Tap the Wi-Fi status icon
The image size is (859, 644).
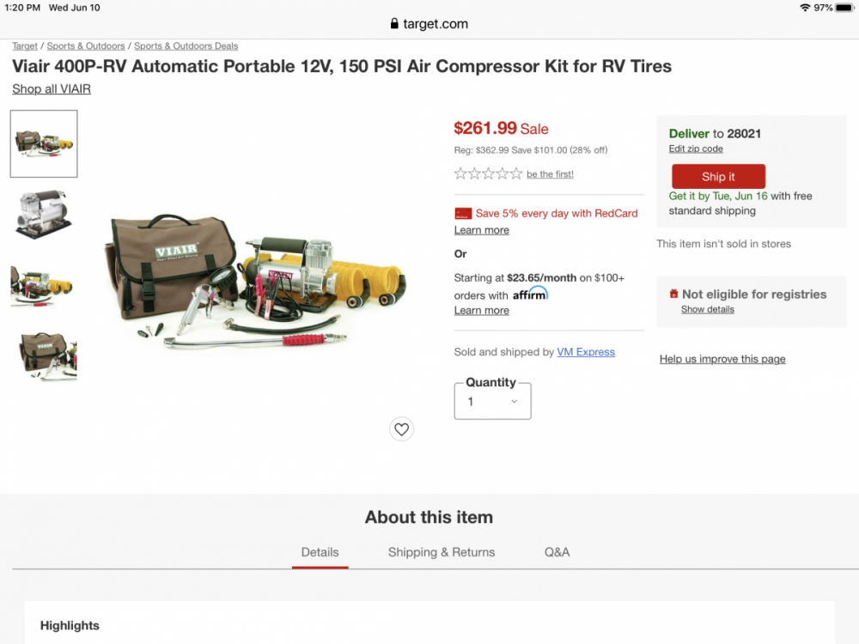pos(804,8)
